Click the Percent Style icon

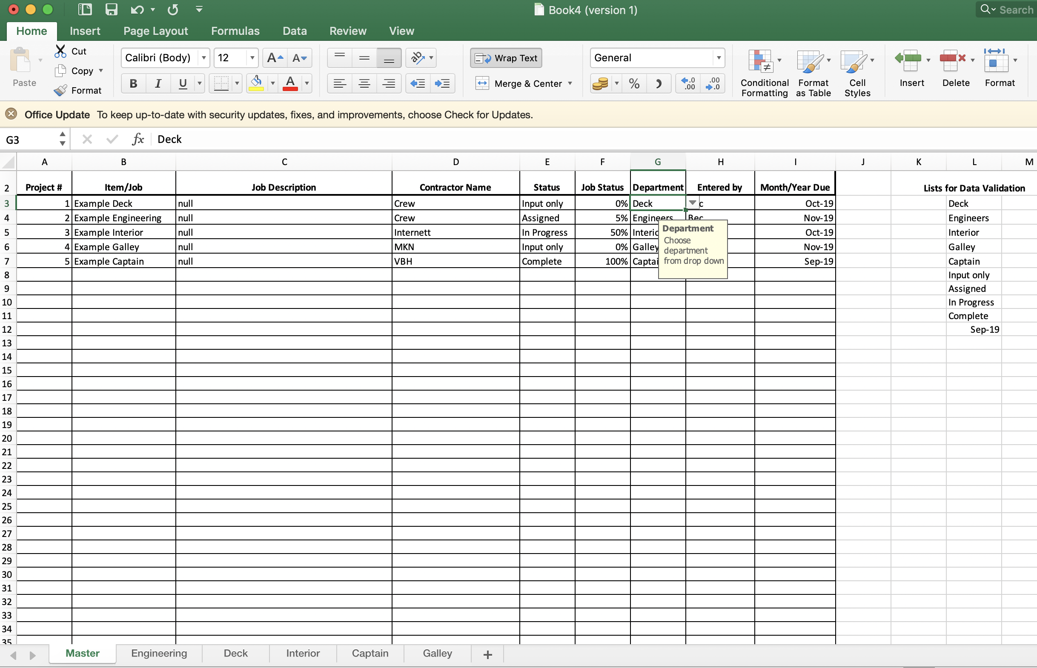tap(634, 83)
